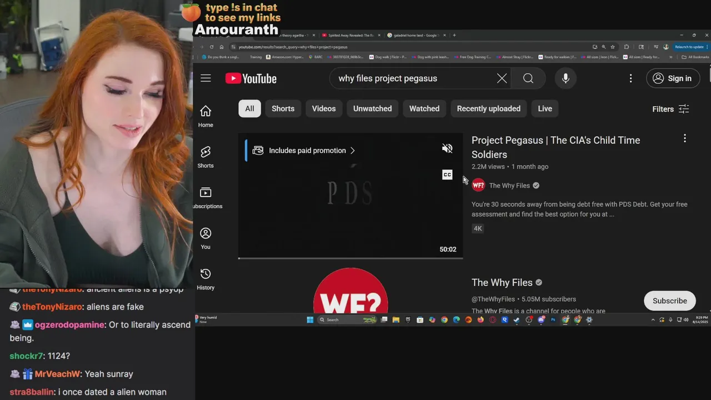The image size is (711, 400).
Task: Open The Why Files channel under the video
Action: click(509, 186)
